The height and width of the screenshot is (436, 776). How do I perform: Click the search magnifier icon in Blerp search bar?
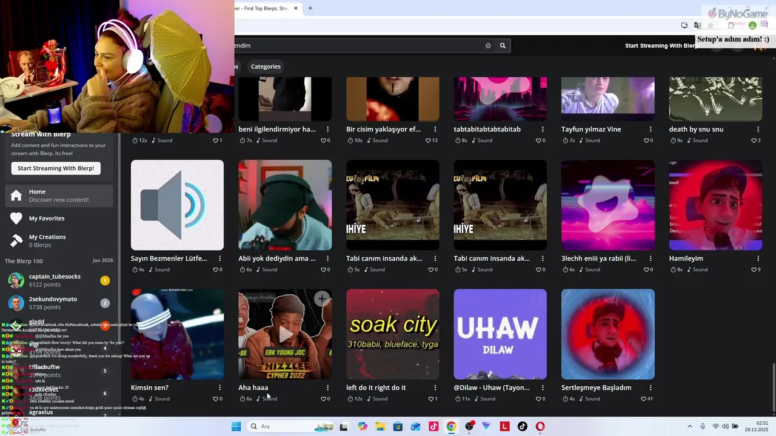coord(503,45)
